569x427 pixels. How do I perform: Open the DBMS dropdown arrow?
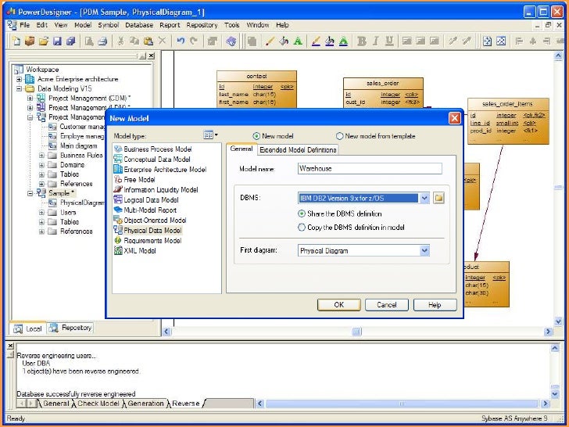tap(424, 198)
